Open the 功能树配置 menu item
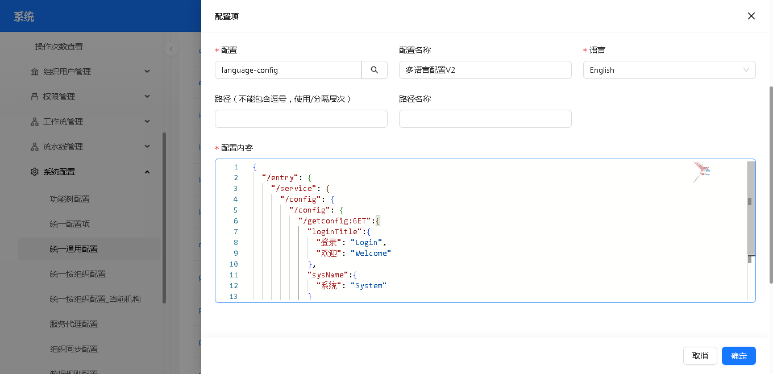773x374 pixels. [x=70, y=199]
